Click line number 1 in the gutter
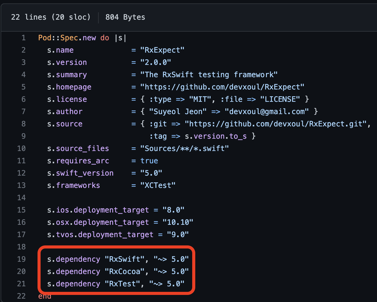This screenshot has width=377, height=302. tap(23, 38)
